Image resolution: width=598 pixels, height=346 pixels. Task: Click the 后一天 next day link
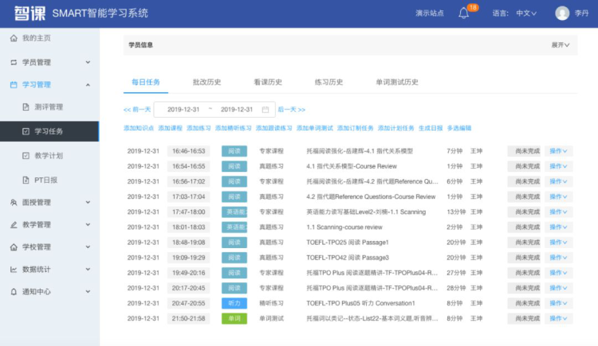(x=291, y=110)
